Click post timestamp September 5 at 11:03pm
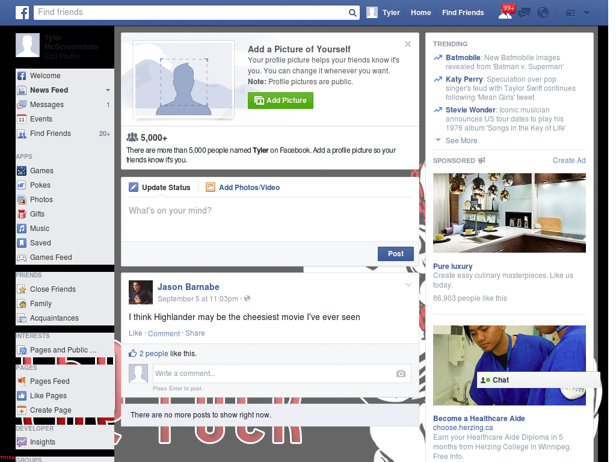This screenshot has height=462, width=616. (x=197, y=299)
